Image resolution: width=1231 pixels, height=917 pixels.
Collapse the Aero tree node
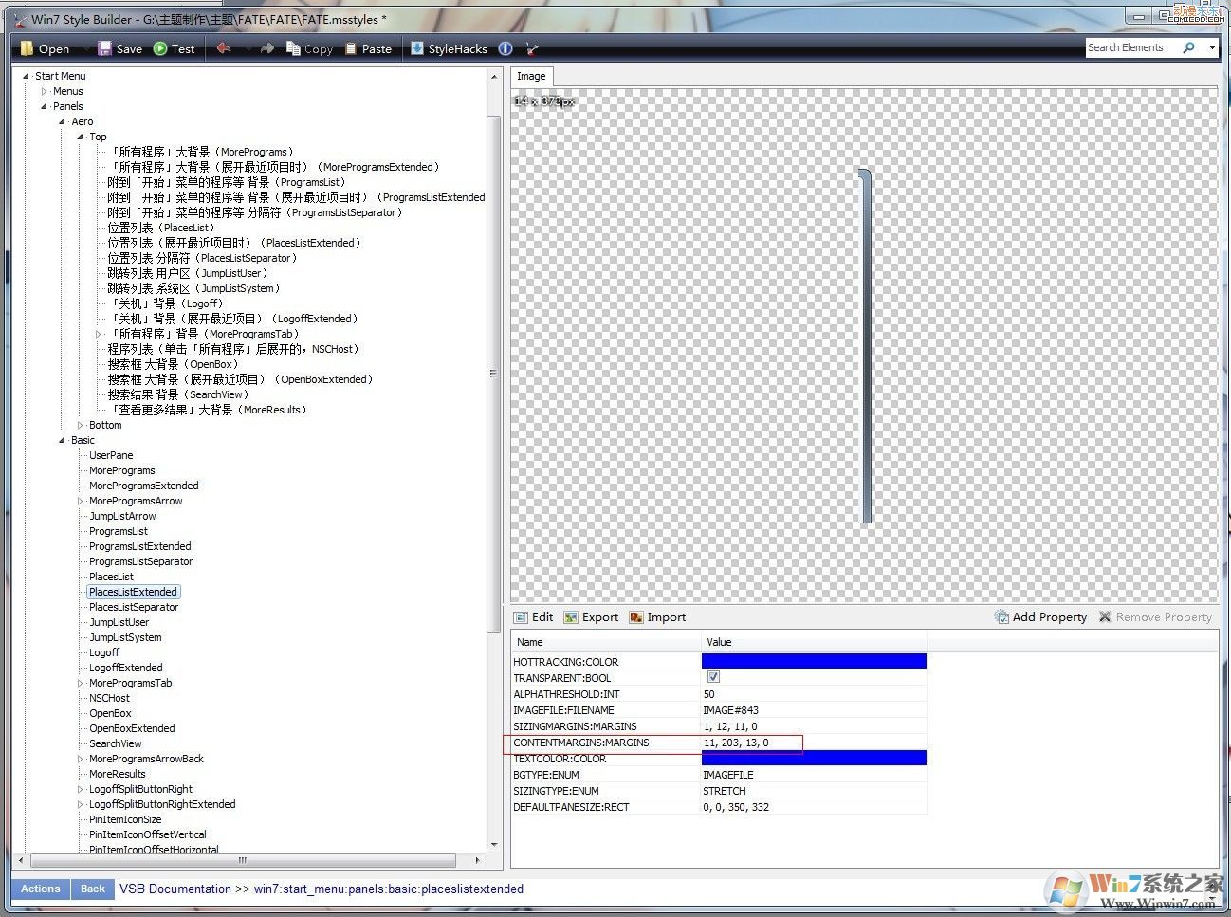point(62,121)
